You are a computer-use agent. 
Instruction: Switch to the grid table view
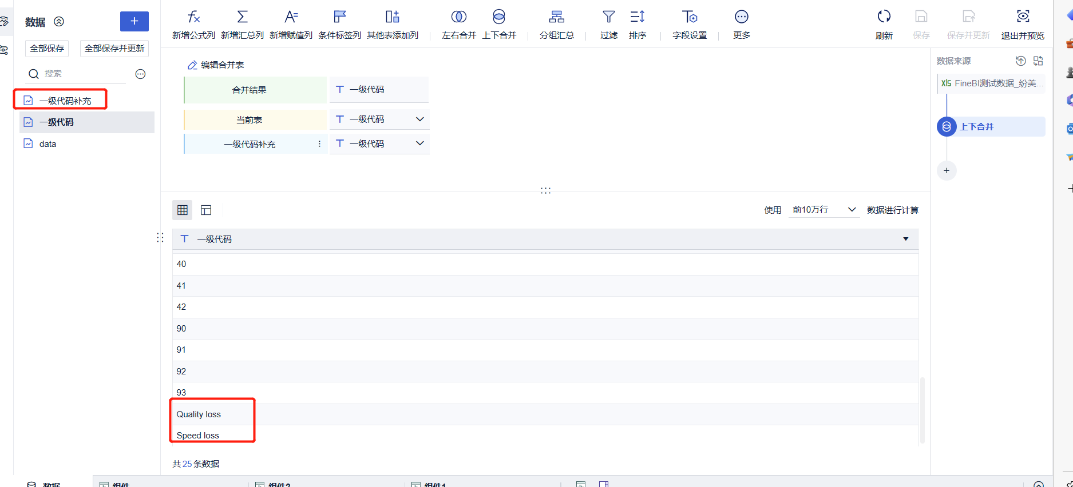tap(183, 210)
